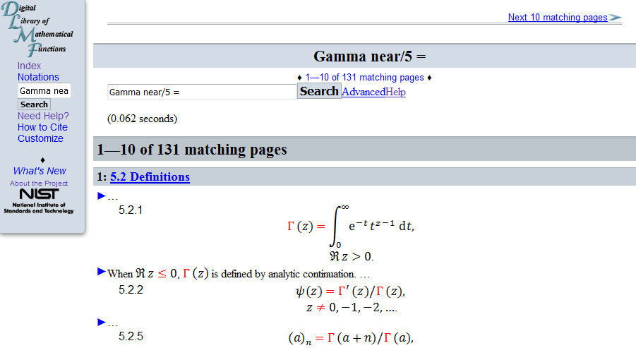The width and height of the screenshot is (636, 348).
Task: Focus the main search query field
Action: click(202, 92)
